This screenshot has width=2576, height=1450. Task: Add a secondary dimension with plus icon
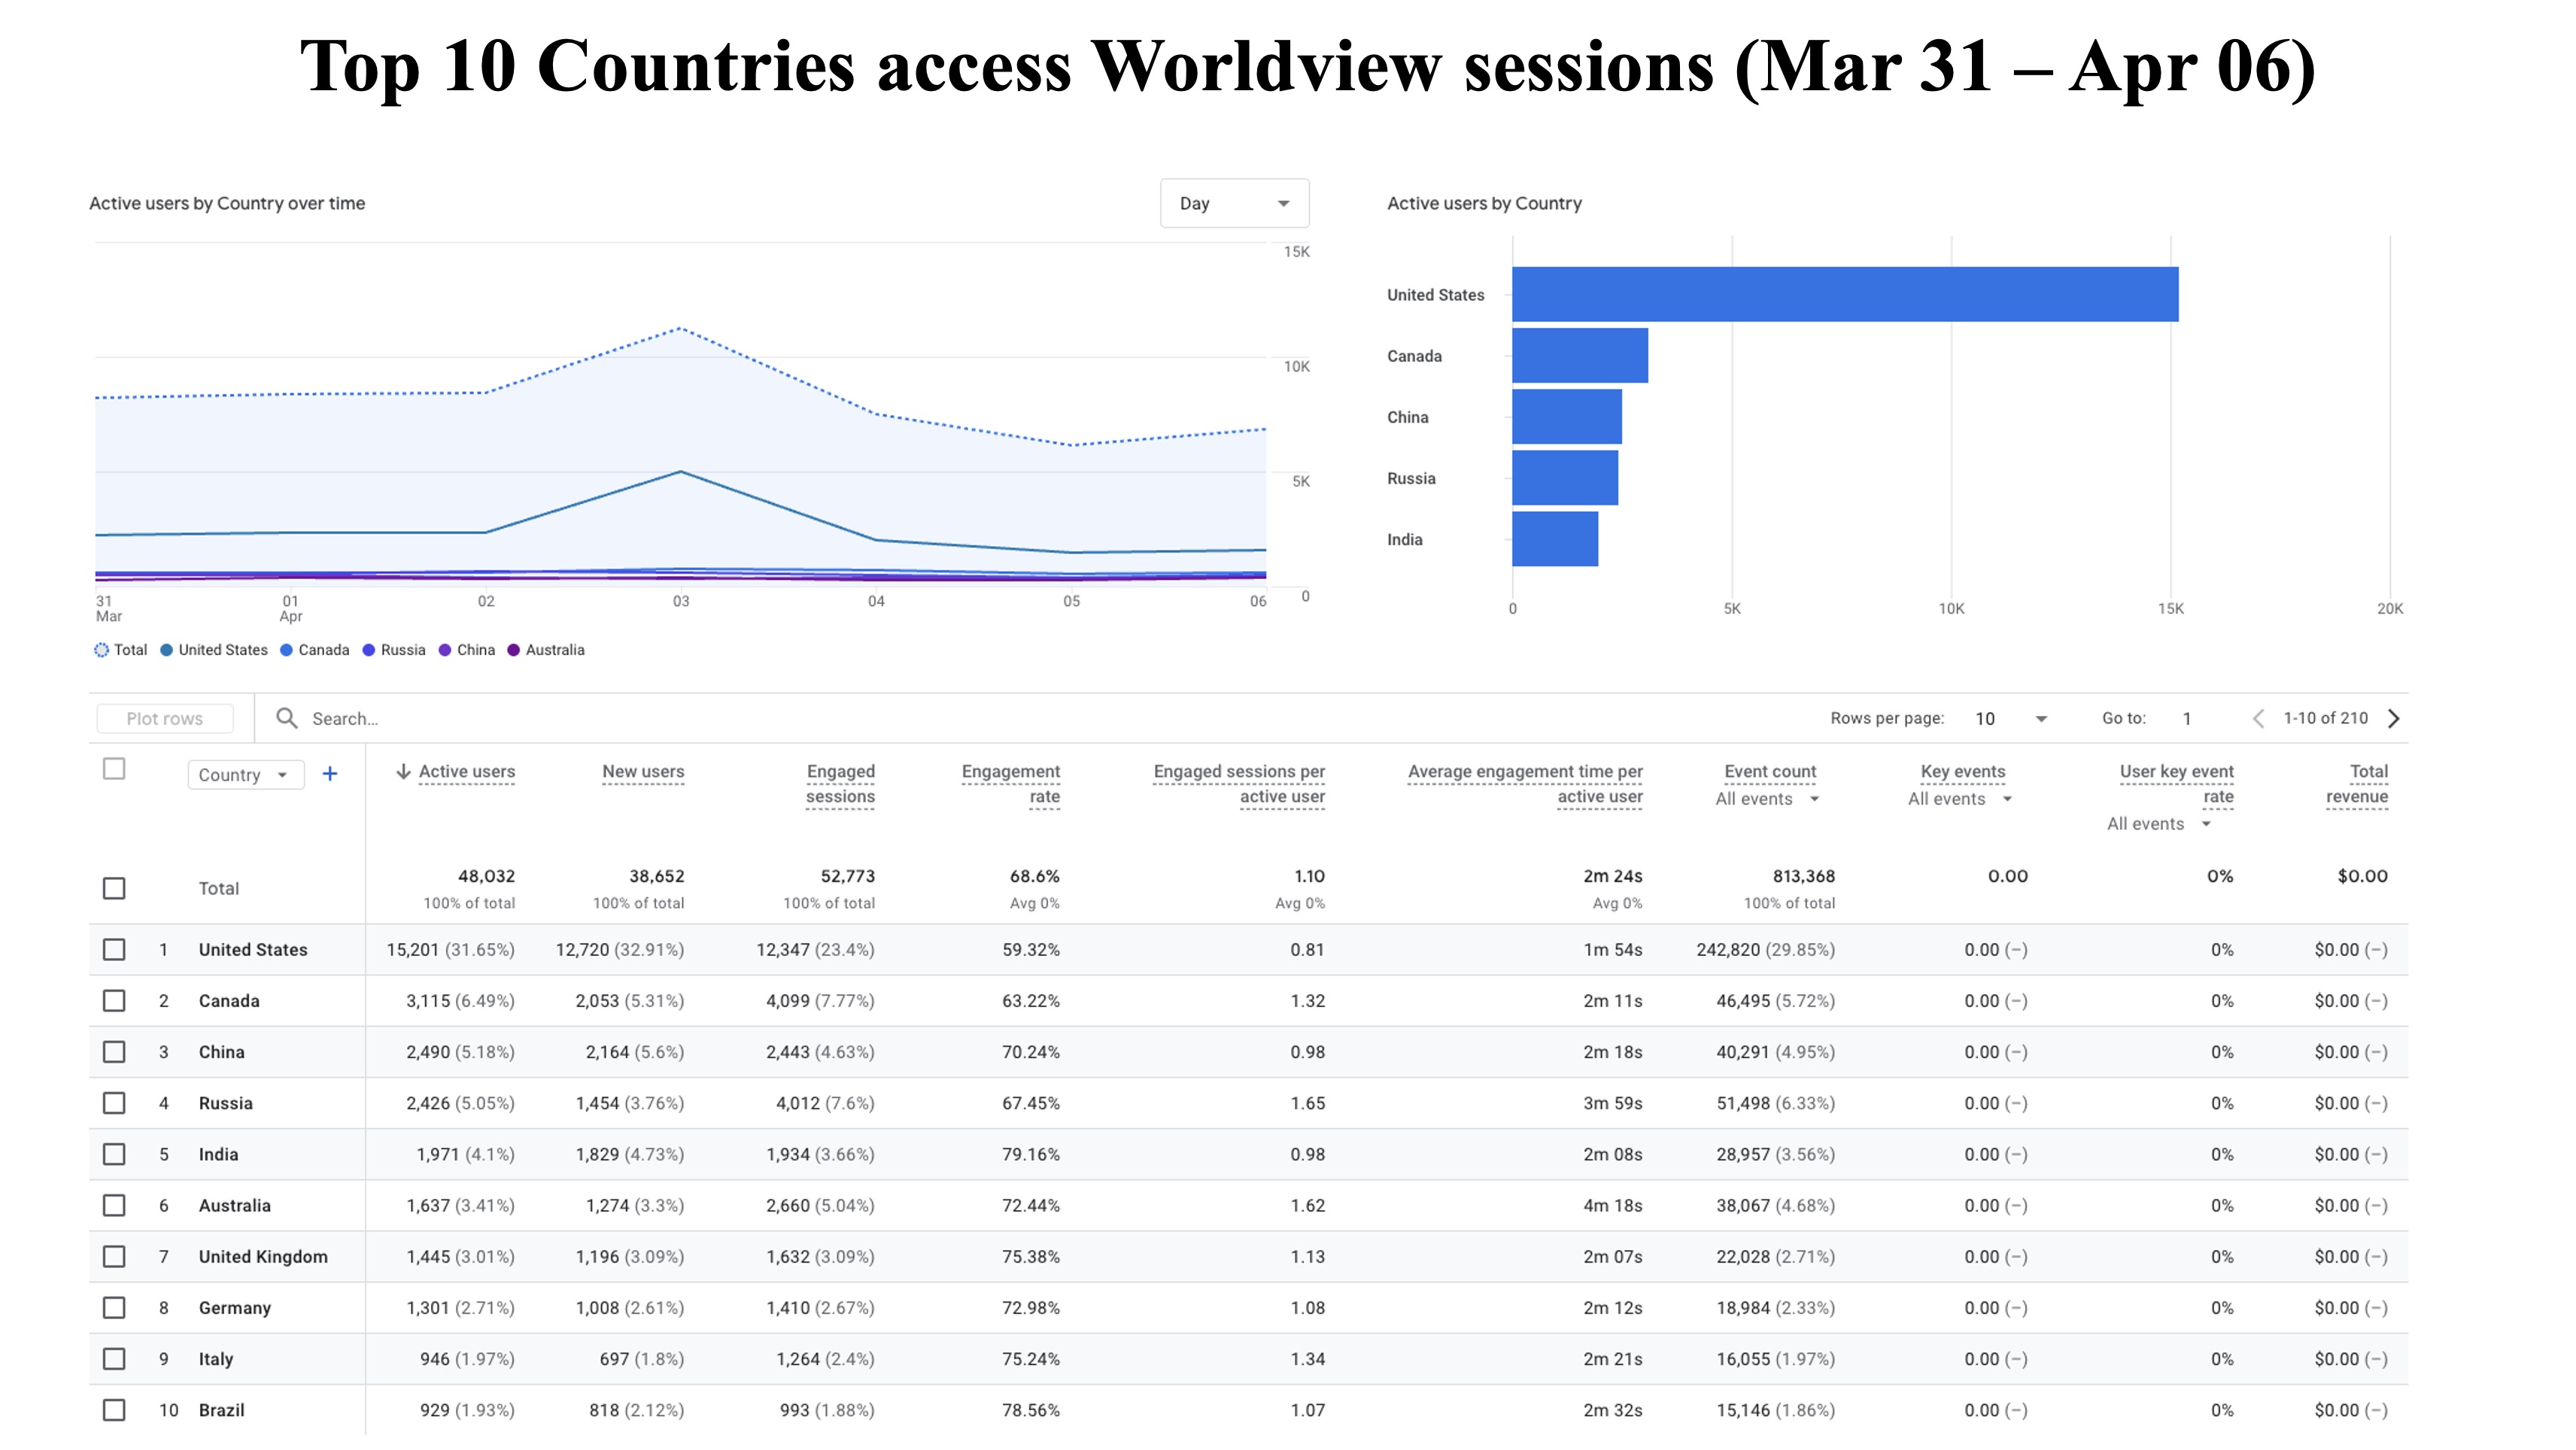pos(330,773)
